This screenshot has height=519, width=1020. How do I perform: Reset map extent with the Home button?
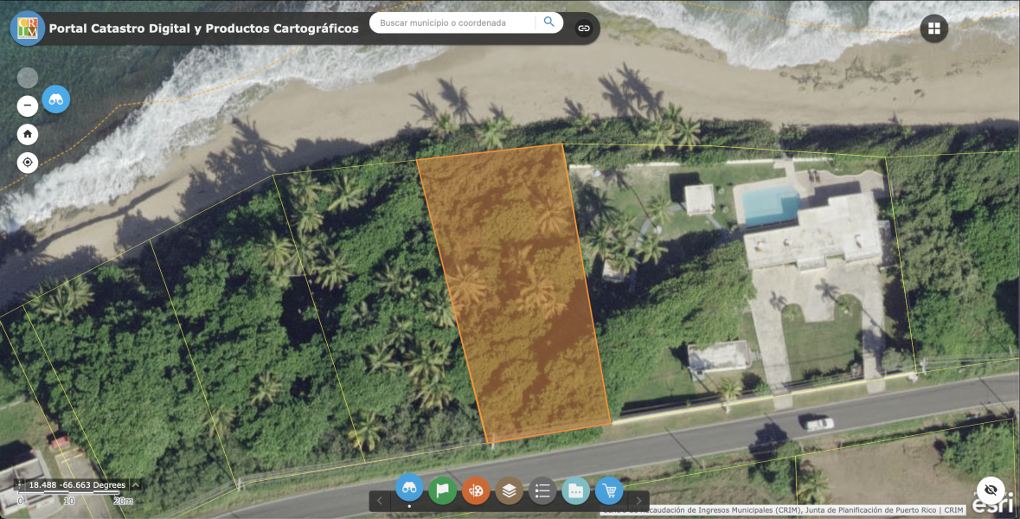coord(27,134)
